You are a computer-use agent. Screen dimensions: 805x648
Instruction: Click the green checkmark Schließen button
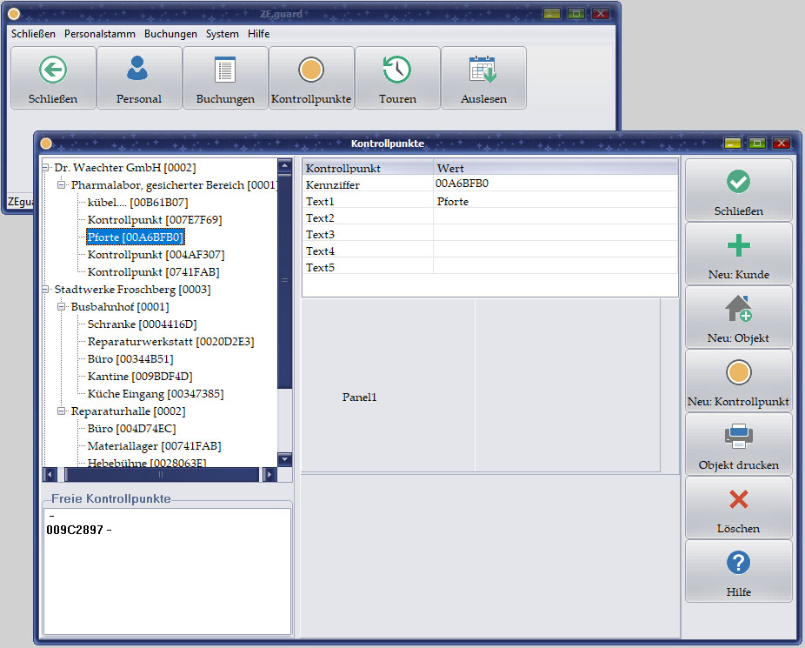pyautogui.click(x=738, y=190)
